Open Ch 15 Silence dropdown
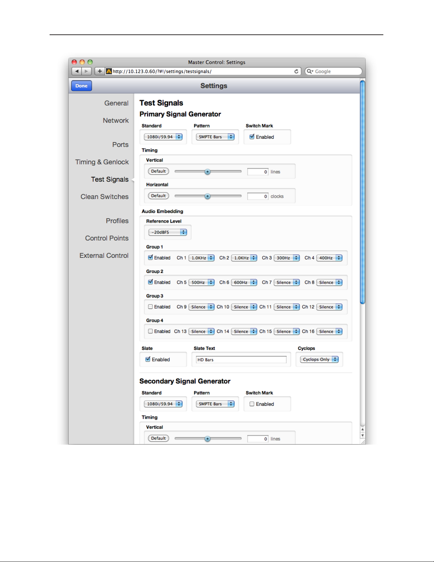This screenshot has width=434, height=562. click(x=287, y=331)
